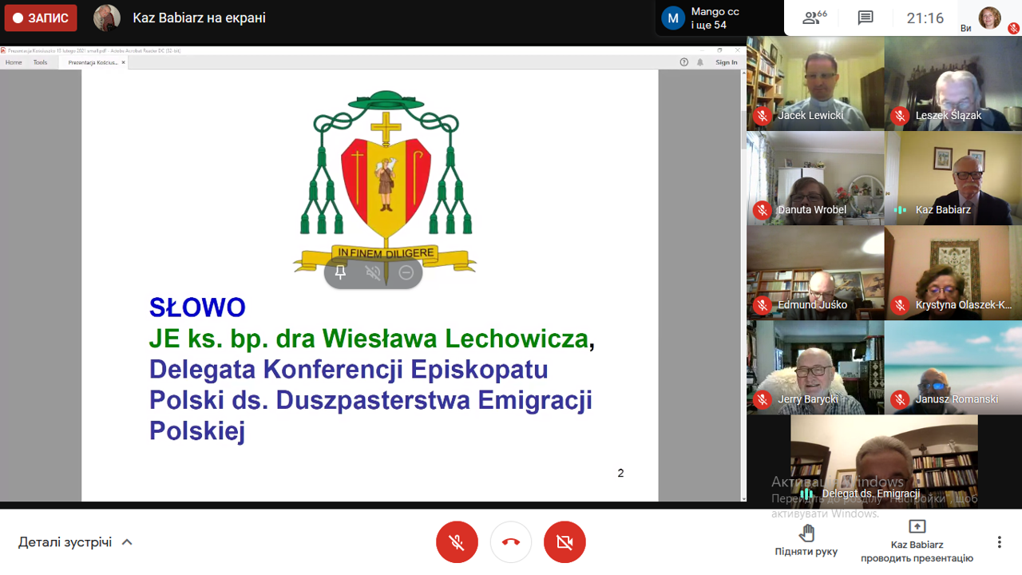
Task: Open the participants list showing 66 people
Action: point(814,18)
